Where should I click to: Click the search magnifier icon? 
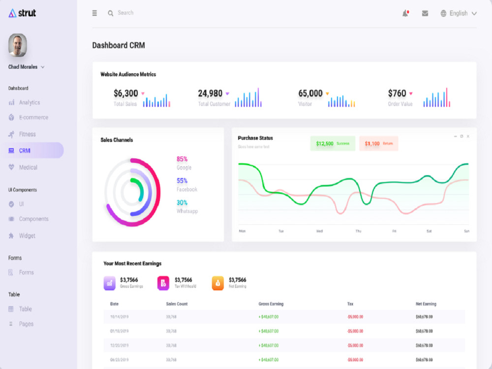(x=110, y=13)
